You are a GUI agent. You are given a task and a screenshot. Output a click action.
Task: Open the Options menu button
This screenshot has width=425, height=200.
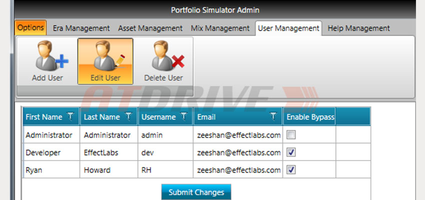[x=30, y=27]
